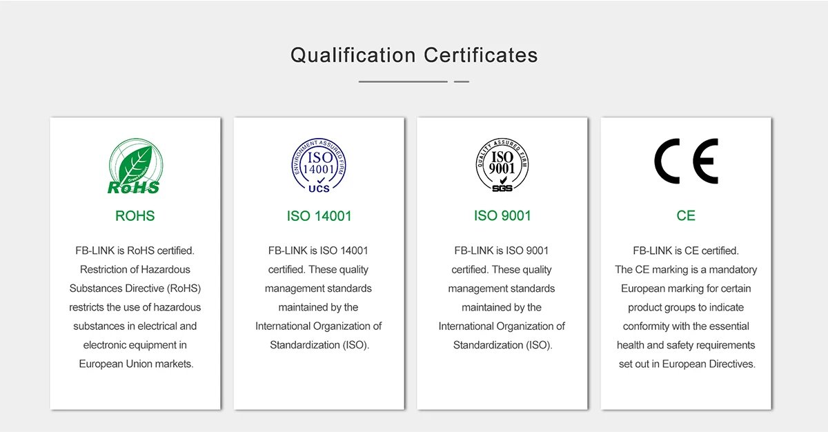This screenshot has width=828, height=432.
Task: Click the ISO 9001 description paragraph
Action: pos(502,297)
